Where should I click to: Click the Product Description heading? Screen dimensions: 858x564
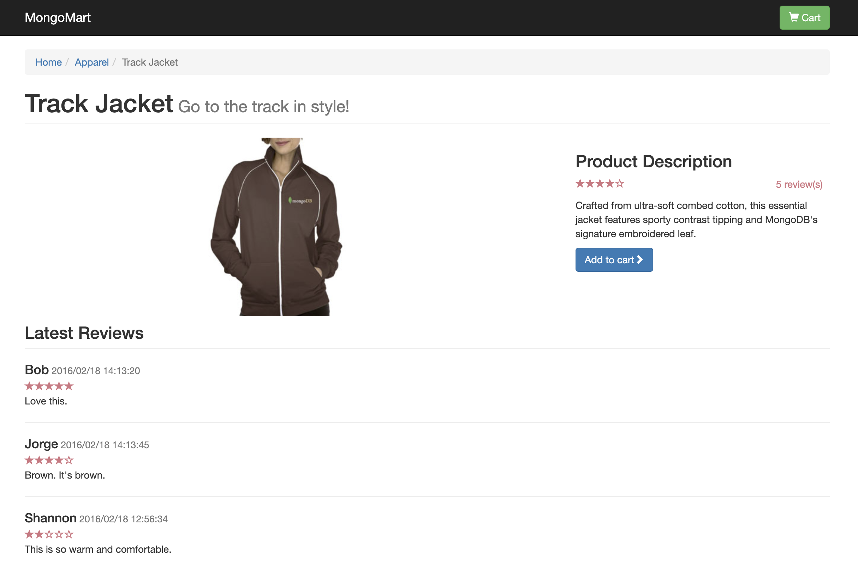coord(653,161)
